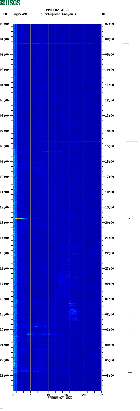Click the PDT time label '23:00'
This screenshot has width=140, height=411.
(5, 375)
